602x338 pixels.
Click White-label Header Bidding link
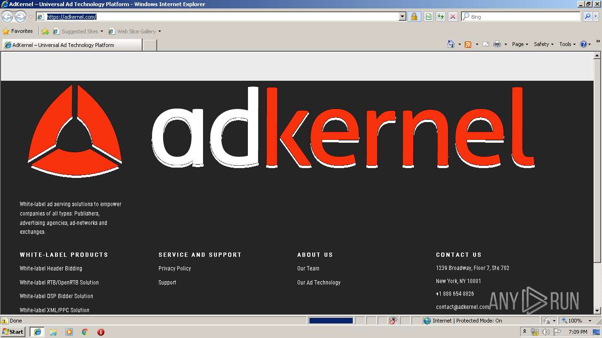[x=51, y=269]
